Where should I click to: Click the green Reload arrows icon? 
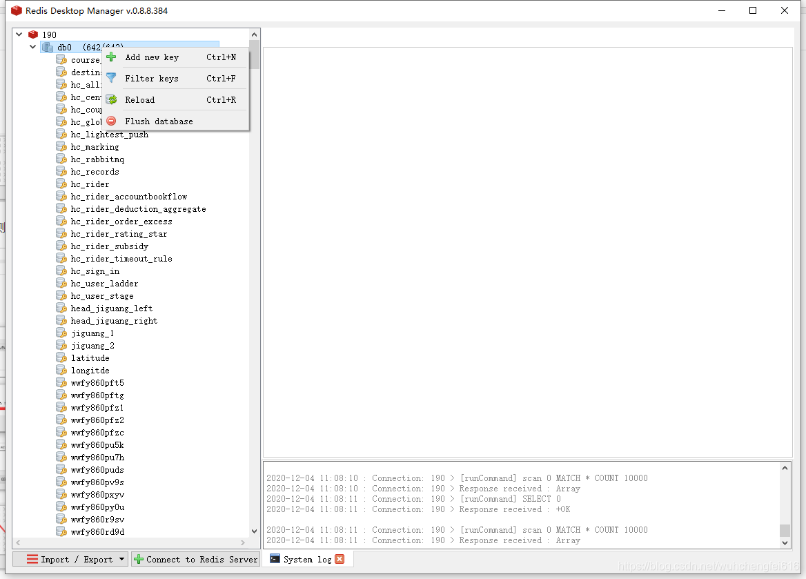111,100
